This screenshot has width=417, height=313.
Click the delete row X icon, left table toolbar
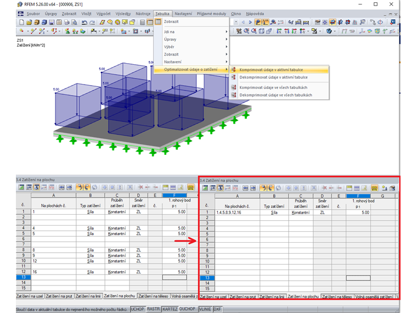pyautogui.click(x=140, y=187)
